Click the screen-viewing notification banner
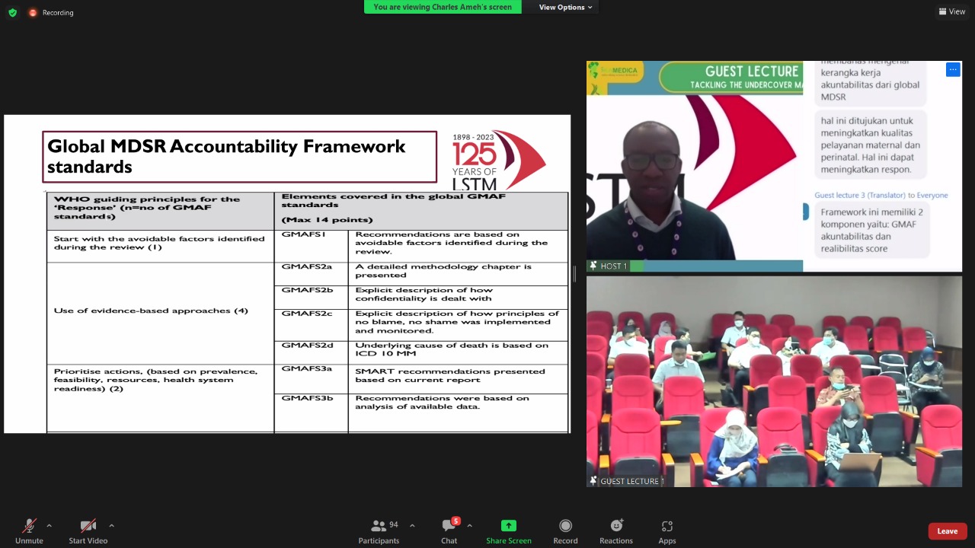 tap(443, 7)
